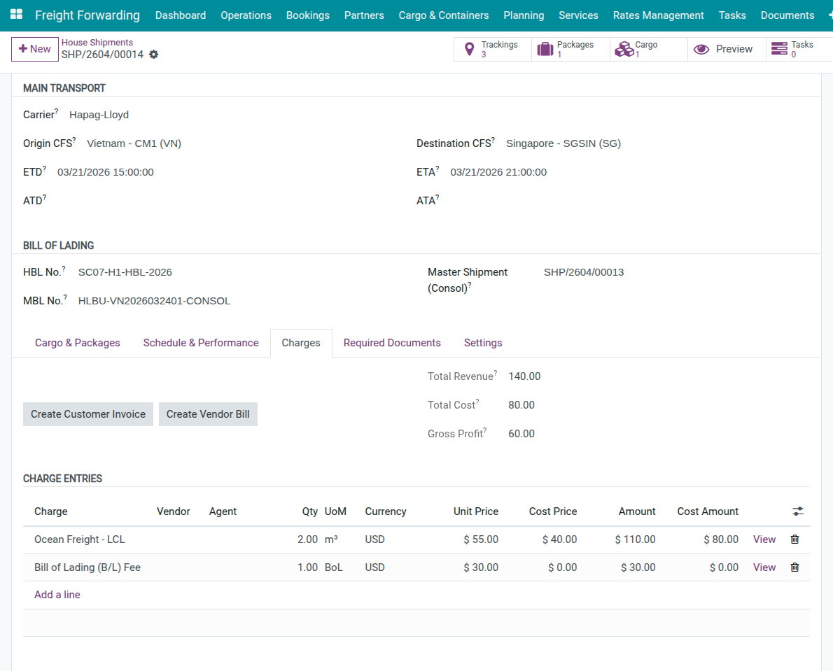Open the Required Documents tab
The image size is (833, 671).
click(x=392, y=343)
